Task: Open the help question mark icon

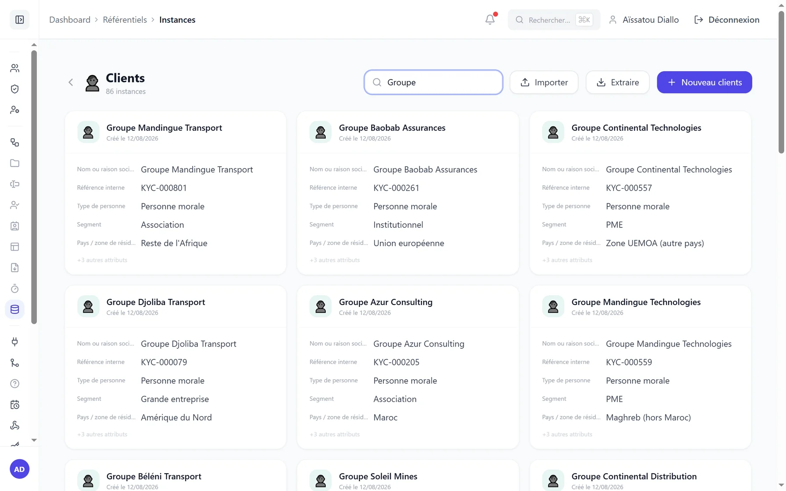Action: click(15, 384)
